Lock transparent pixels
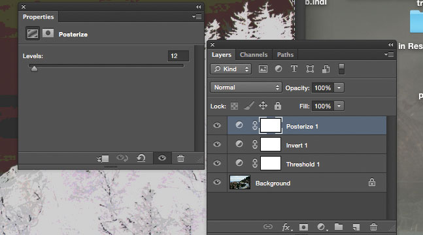Screen dimensions: 423x235 235,106
